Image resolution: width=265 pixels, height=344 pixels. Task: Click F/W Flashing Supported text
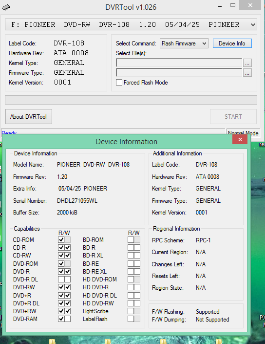click(208, 312)
